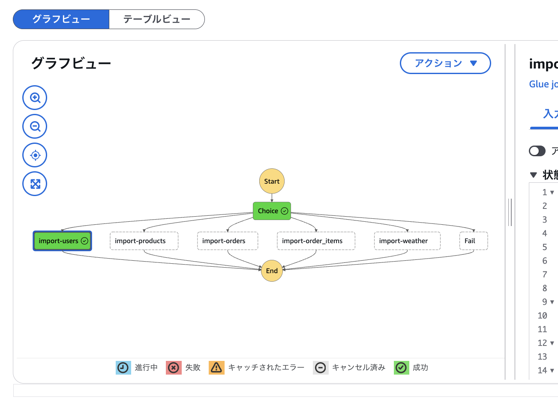Select the import-users state node
The width and height of the screenshot is (558, 399).
[63, 241]
